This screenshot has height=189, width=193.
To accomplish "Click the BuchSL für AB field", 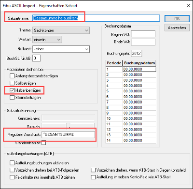I will (x=36, y=58).
